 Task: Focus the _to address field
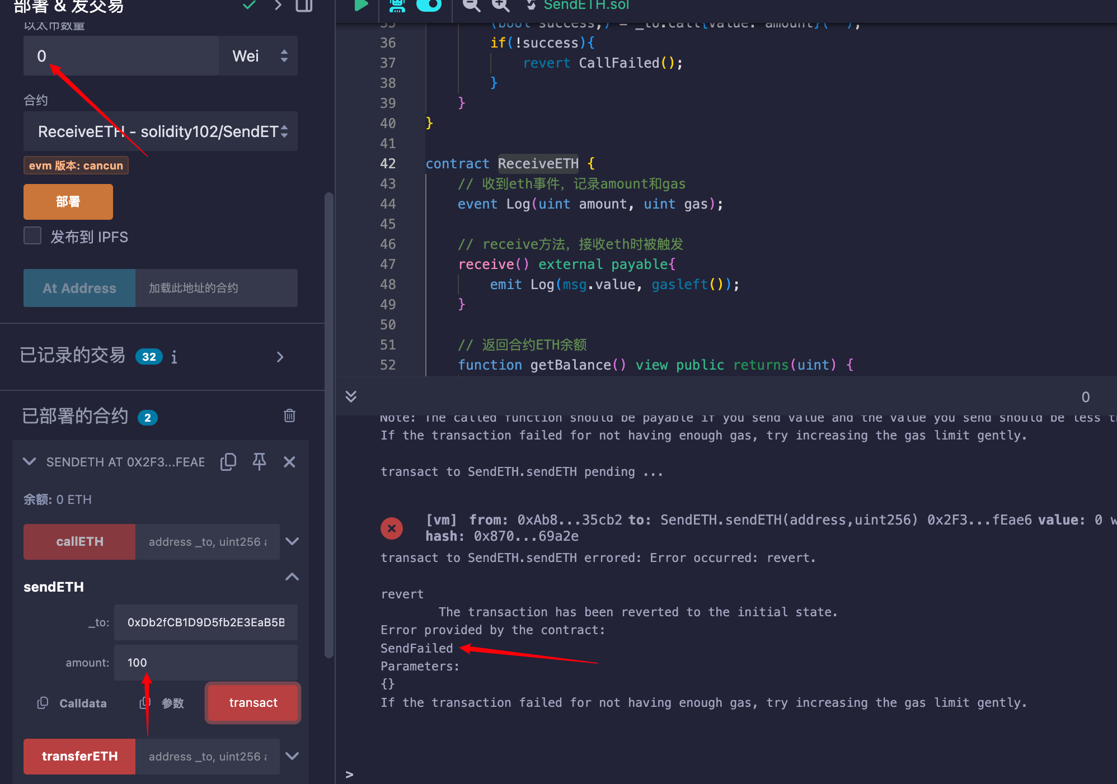tap(206, 622)
